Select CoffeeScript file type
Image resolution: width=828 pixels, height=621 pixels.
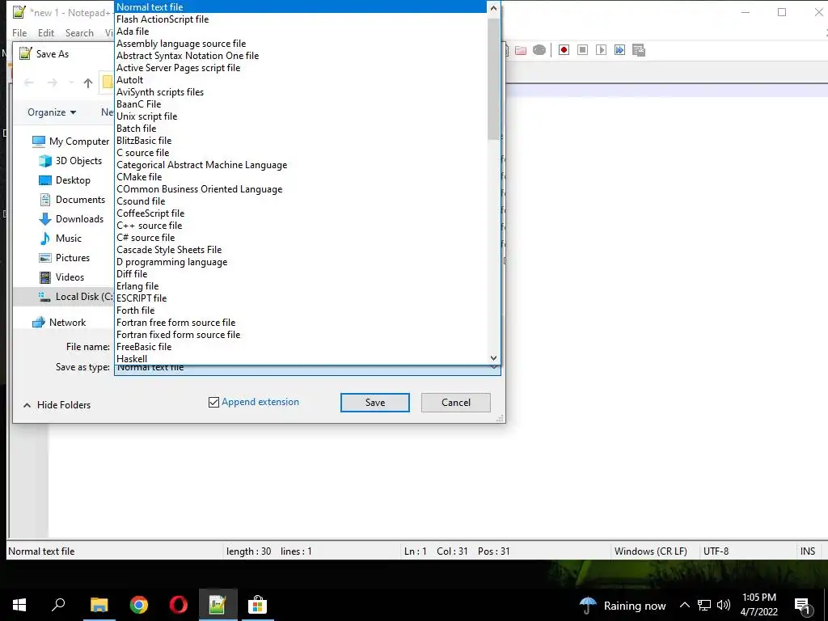[301, 213]
